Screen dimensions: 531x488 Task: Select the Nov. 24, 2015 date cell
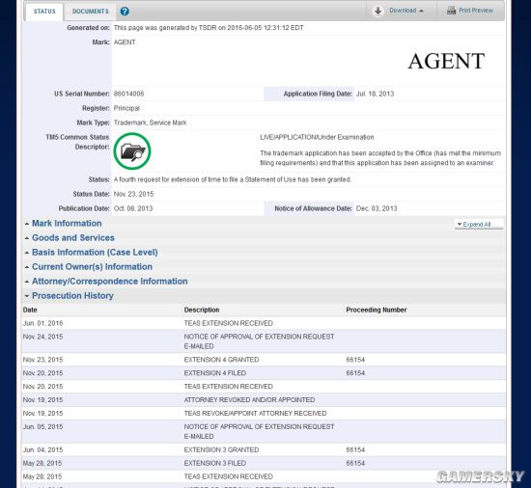pos(43,337)
